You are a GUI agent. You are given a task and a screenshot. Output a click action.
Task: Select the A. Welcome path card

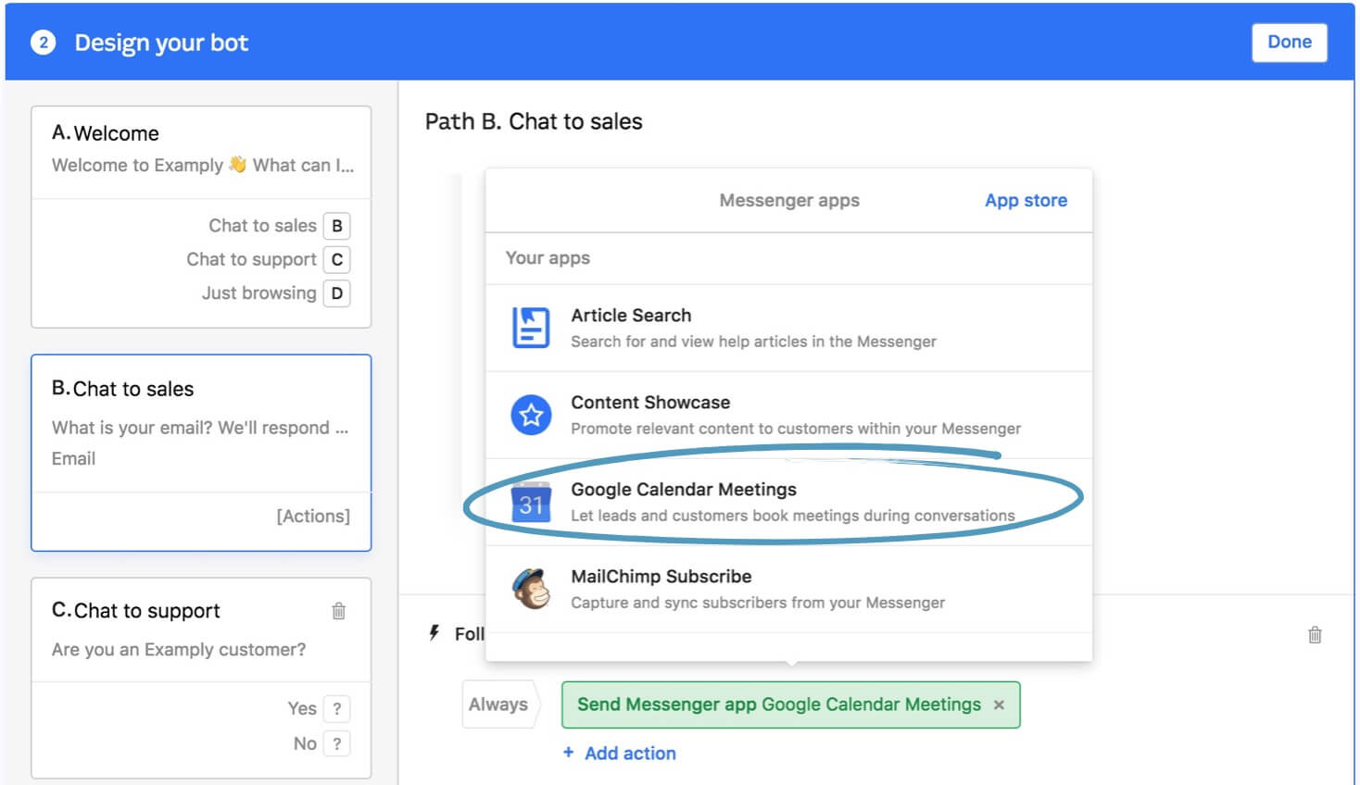pyautogui.click(x=201, y=150)
